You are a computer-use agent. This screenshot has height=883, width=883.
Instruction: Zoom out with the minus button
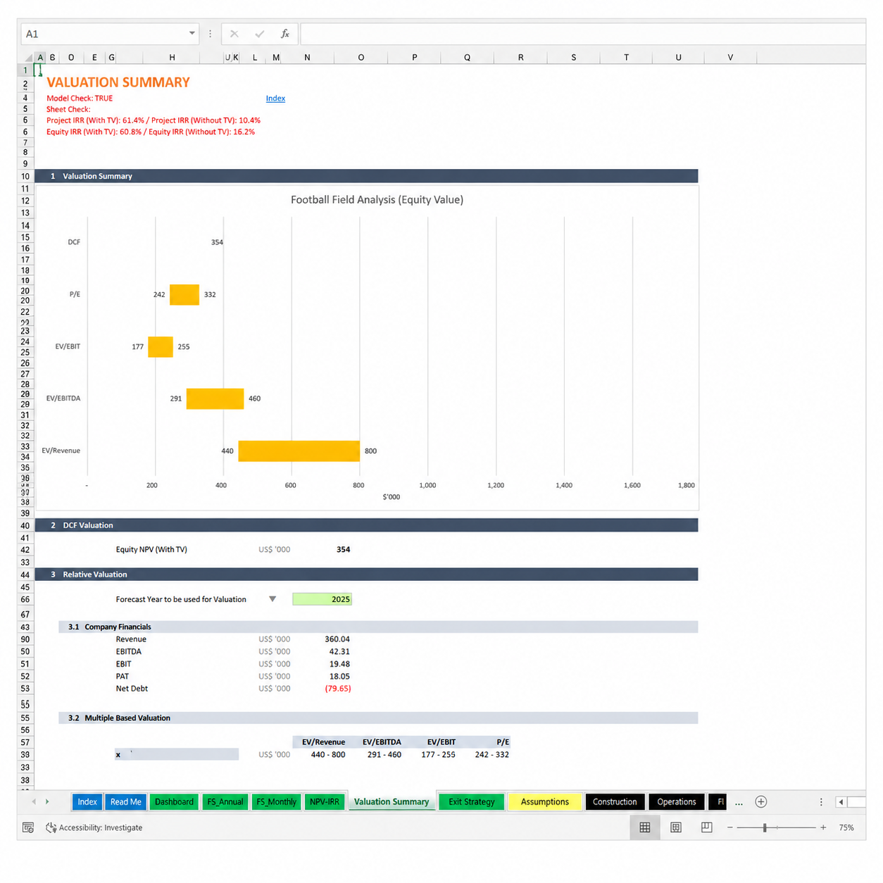coord(730,827)
